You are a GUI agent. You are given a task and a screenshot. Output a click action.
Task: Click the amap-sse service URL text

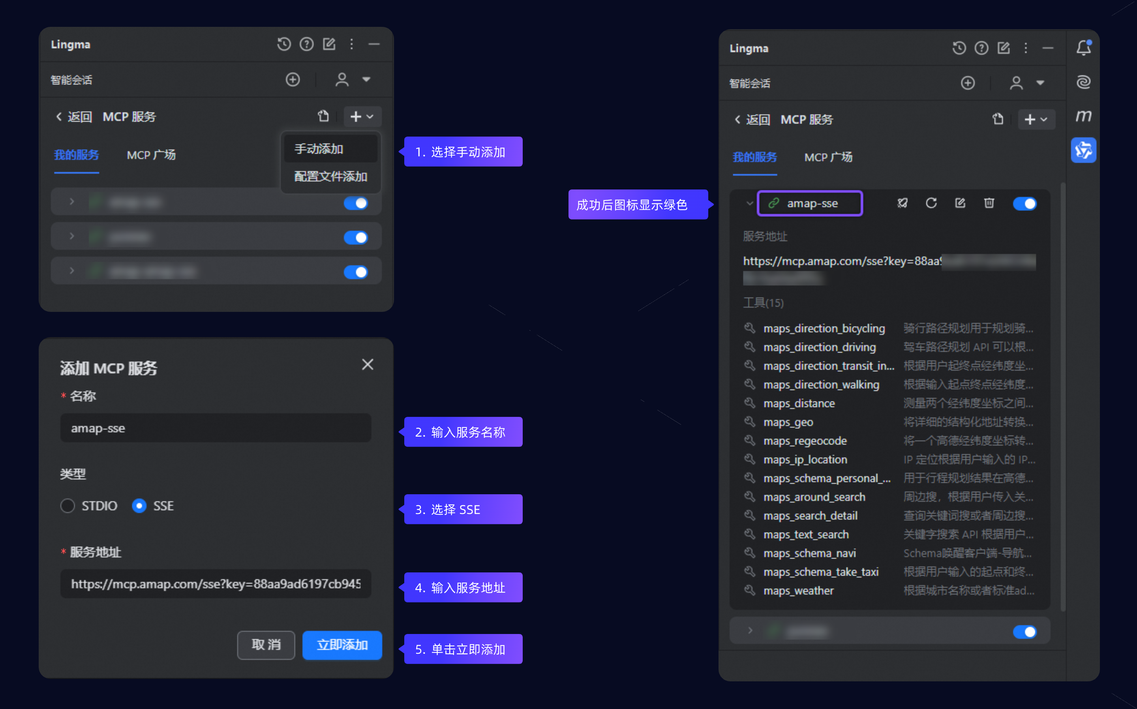click(889, 270)
